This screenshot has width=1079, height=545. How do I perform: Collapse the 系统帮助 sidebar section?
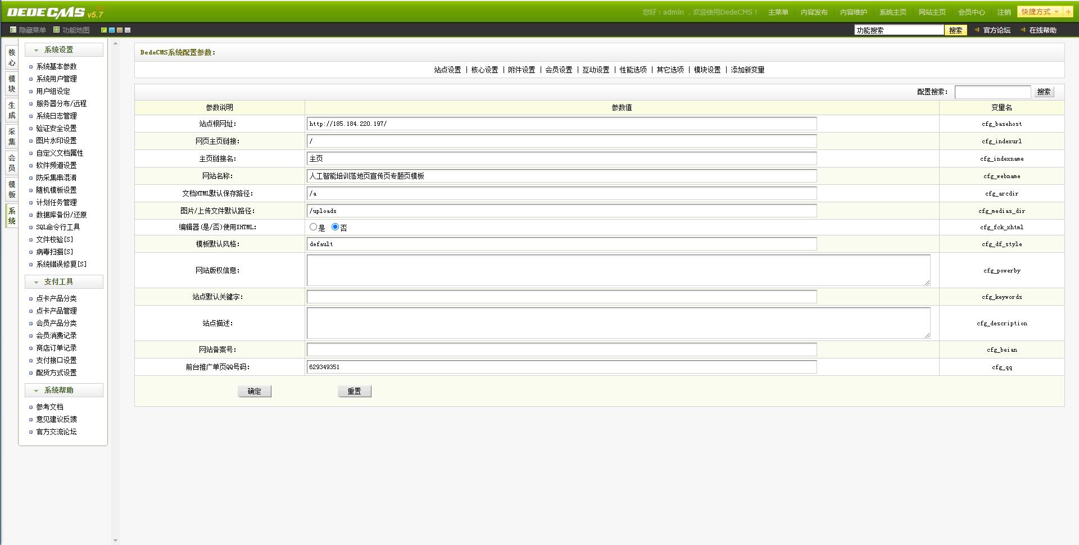point(64,390)
